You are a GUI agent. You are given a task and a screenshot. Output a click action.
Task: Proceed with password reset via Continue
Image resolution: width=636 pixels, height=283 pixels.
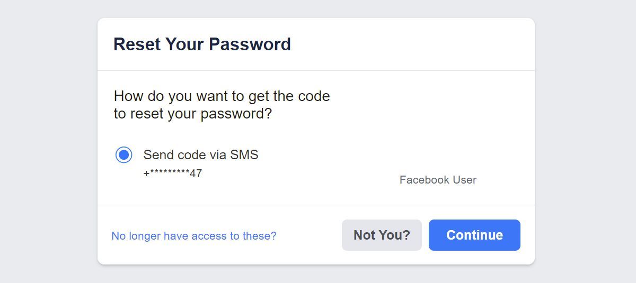point(474,235)
